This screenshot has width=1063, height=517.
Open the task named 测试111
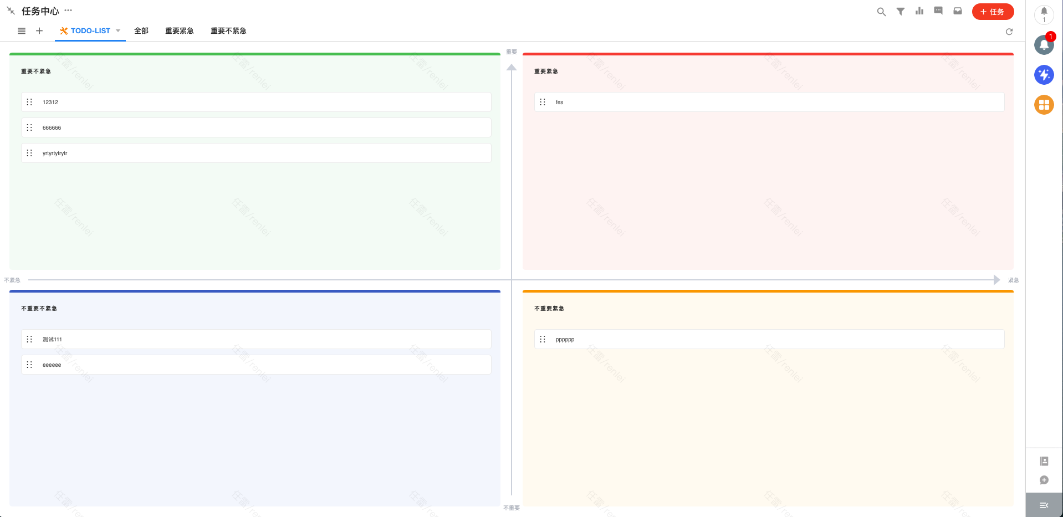256,339
